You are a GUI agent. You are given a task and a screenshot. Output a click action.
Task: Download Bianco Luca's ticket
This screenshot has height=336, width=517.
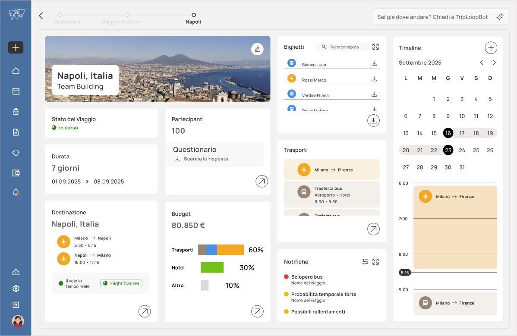[374, 63]
